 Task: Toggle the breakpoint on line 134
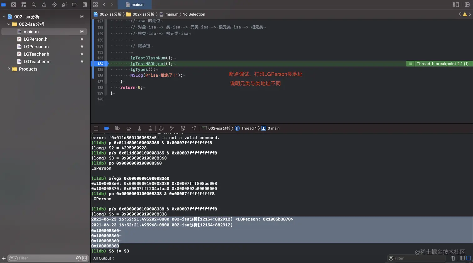(x=100, y=64)
